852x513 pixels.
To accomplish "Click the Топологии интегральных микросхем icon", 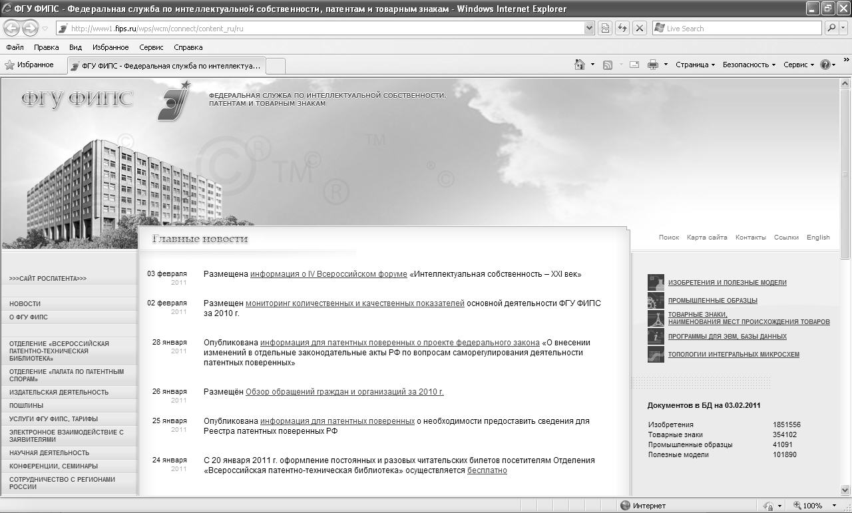I will (656, 354).
